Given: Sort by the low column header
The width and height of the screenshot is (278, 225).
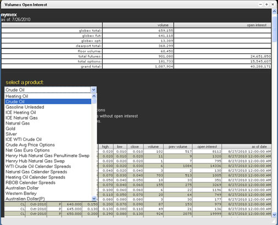Looking at the screenshot, I should [120, 147].
